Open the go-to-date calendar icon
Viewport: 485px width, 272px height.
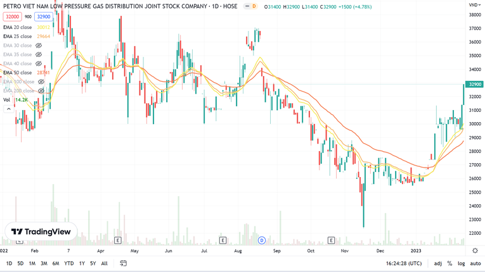[123, 263]
